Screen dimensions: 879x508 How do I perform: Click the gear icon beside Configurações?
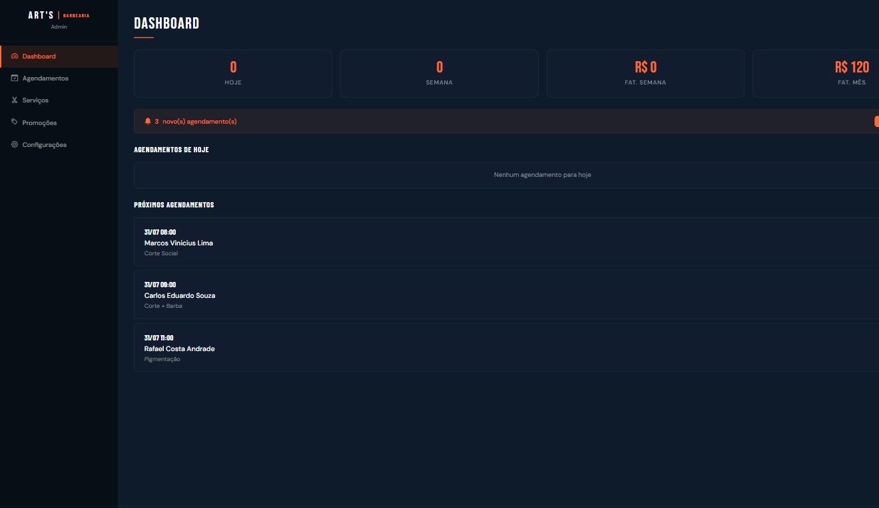[15, 144]
